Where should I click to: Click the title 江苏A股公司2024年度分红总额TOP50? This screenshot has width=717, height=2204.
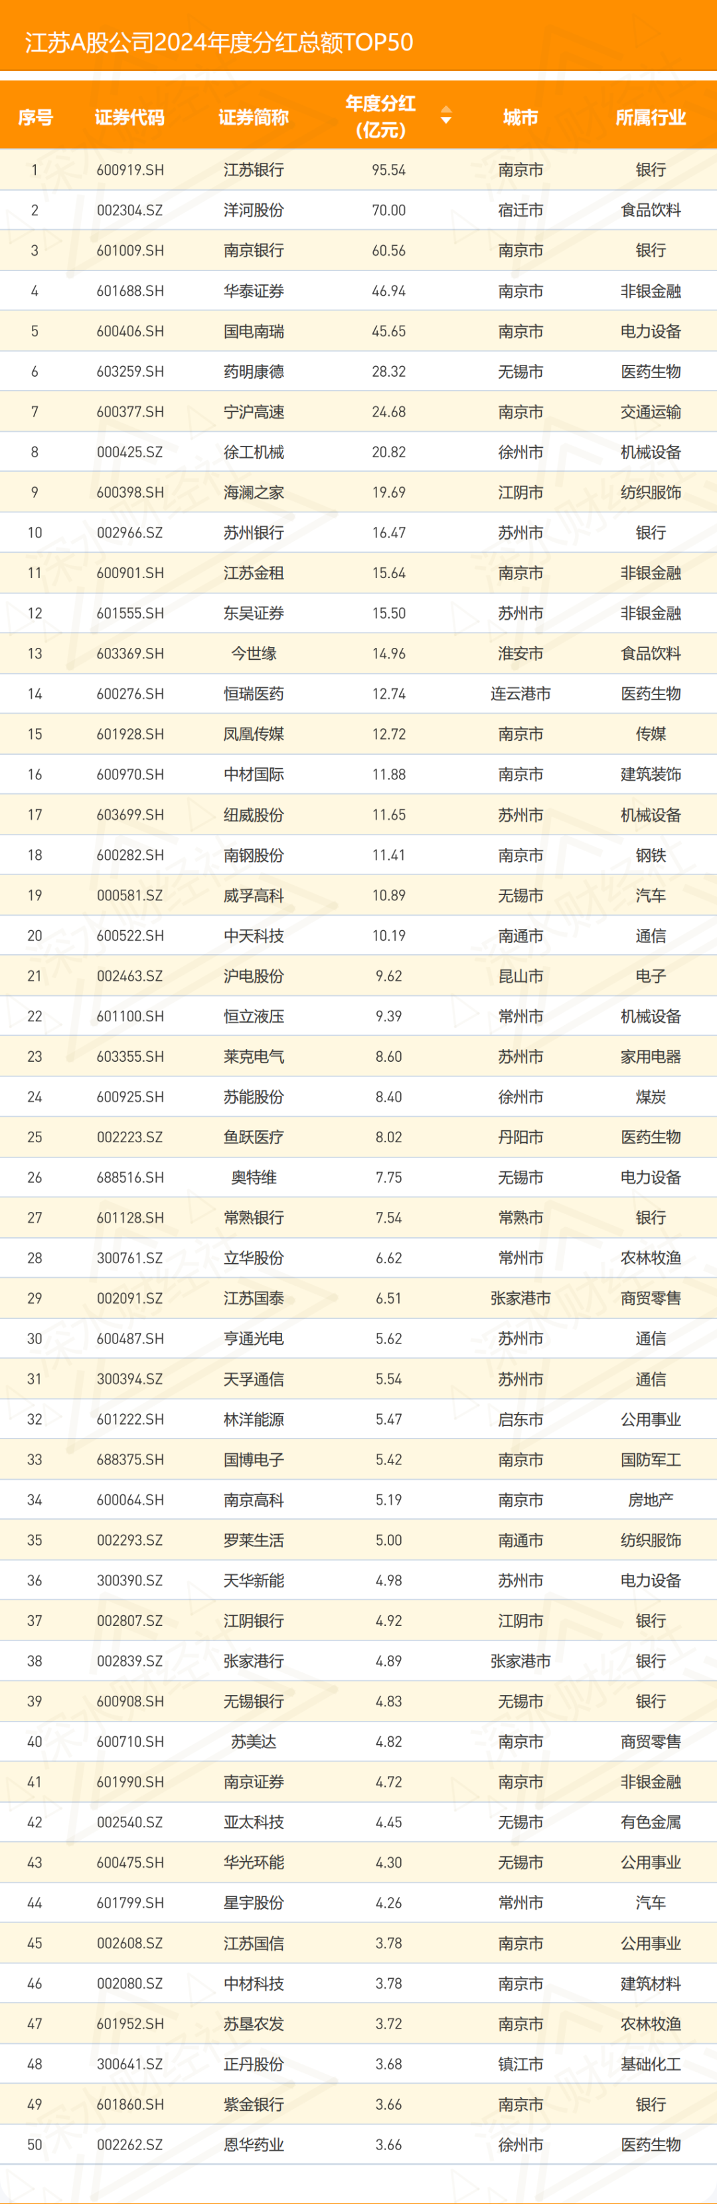coord(220,42)
